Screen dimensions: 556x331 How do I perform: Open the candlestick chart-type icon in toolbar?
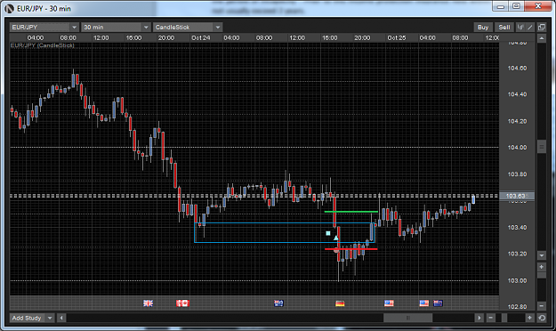[x=520, y=28]
